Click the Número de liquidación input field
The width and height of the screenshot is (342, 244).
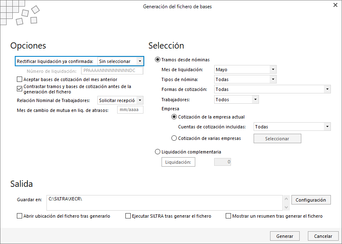[x=112, y=71]
